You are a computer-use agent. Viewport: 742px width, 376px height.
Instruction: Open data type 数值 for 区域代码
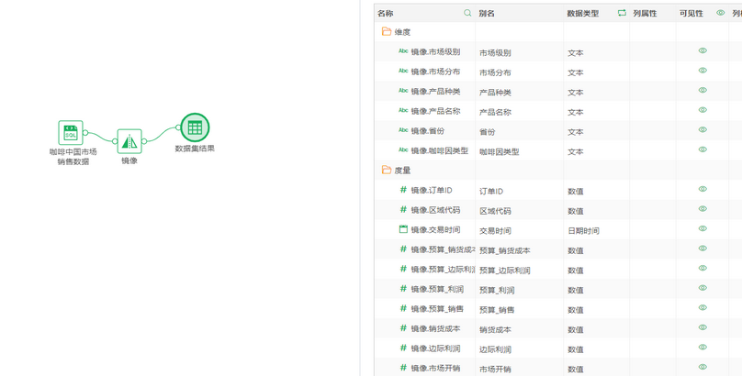click(576, 211)
